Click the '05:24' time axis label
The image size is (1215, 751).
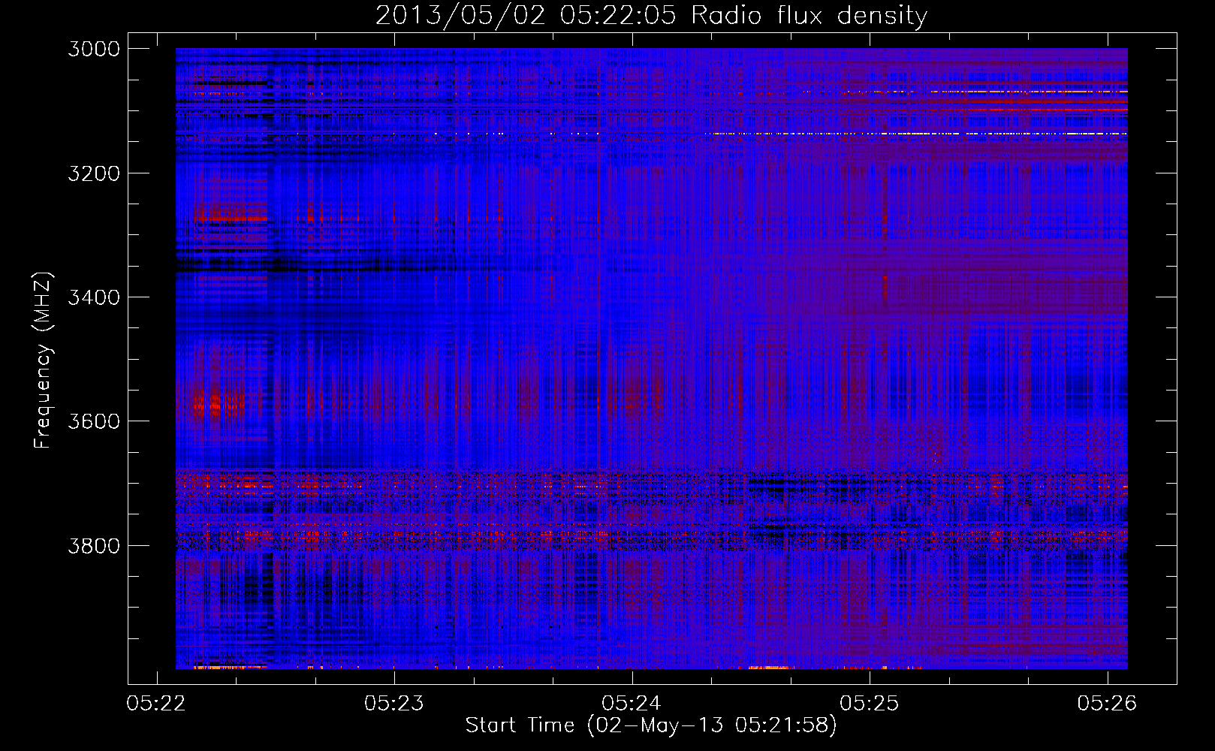[x=632, y=703]
